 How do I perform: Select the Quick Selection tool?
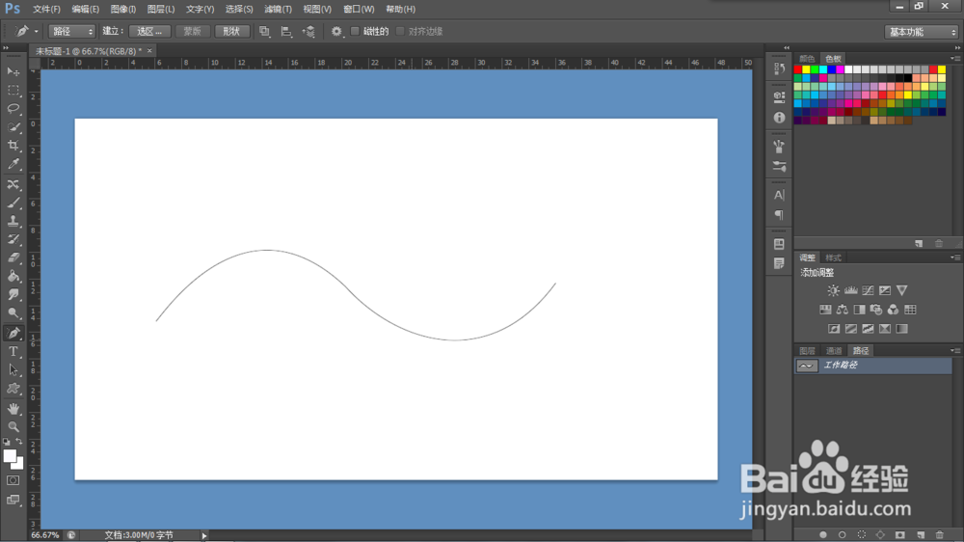coord(13,127)
